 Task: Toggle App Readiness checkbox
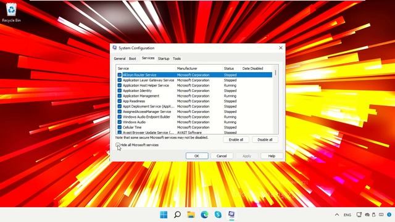[x=119, y=101]
